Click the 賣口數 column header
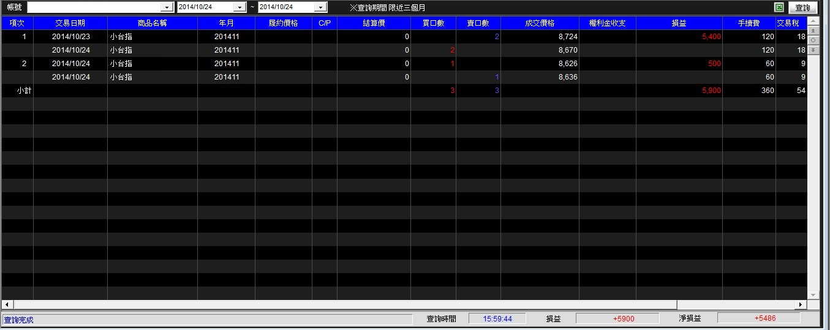 coord(478,23)
